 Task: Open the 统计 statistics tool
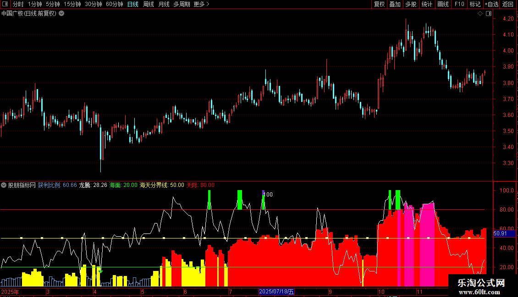427,4
